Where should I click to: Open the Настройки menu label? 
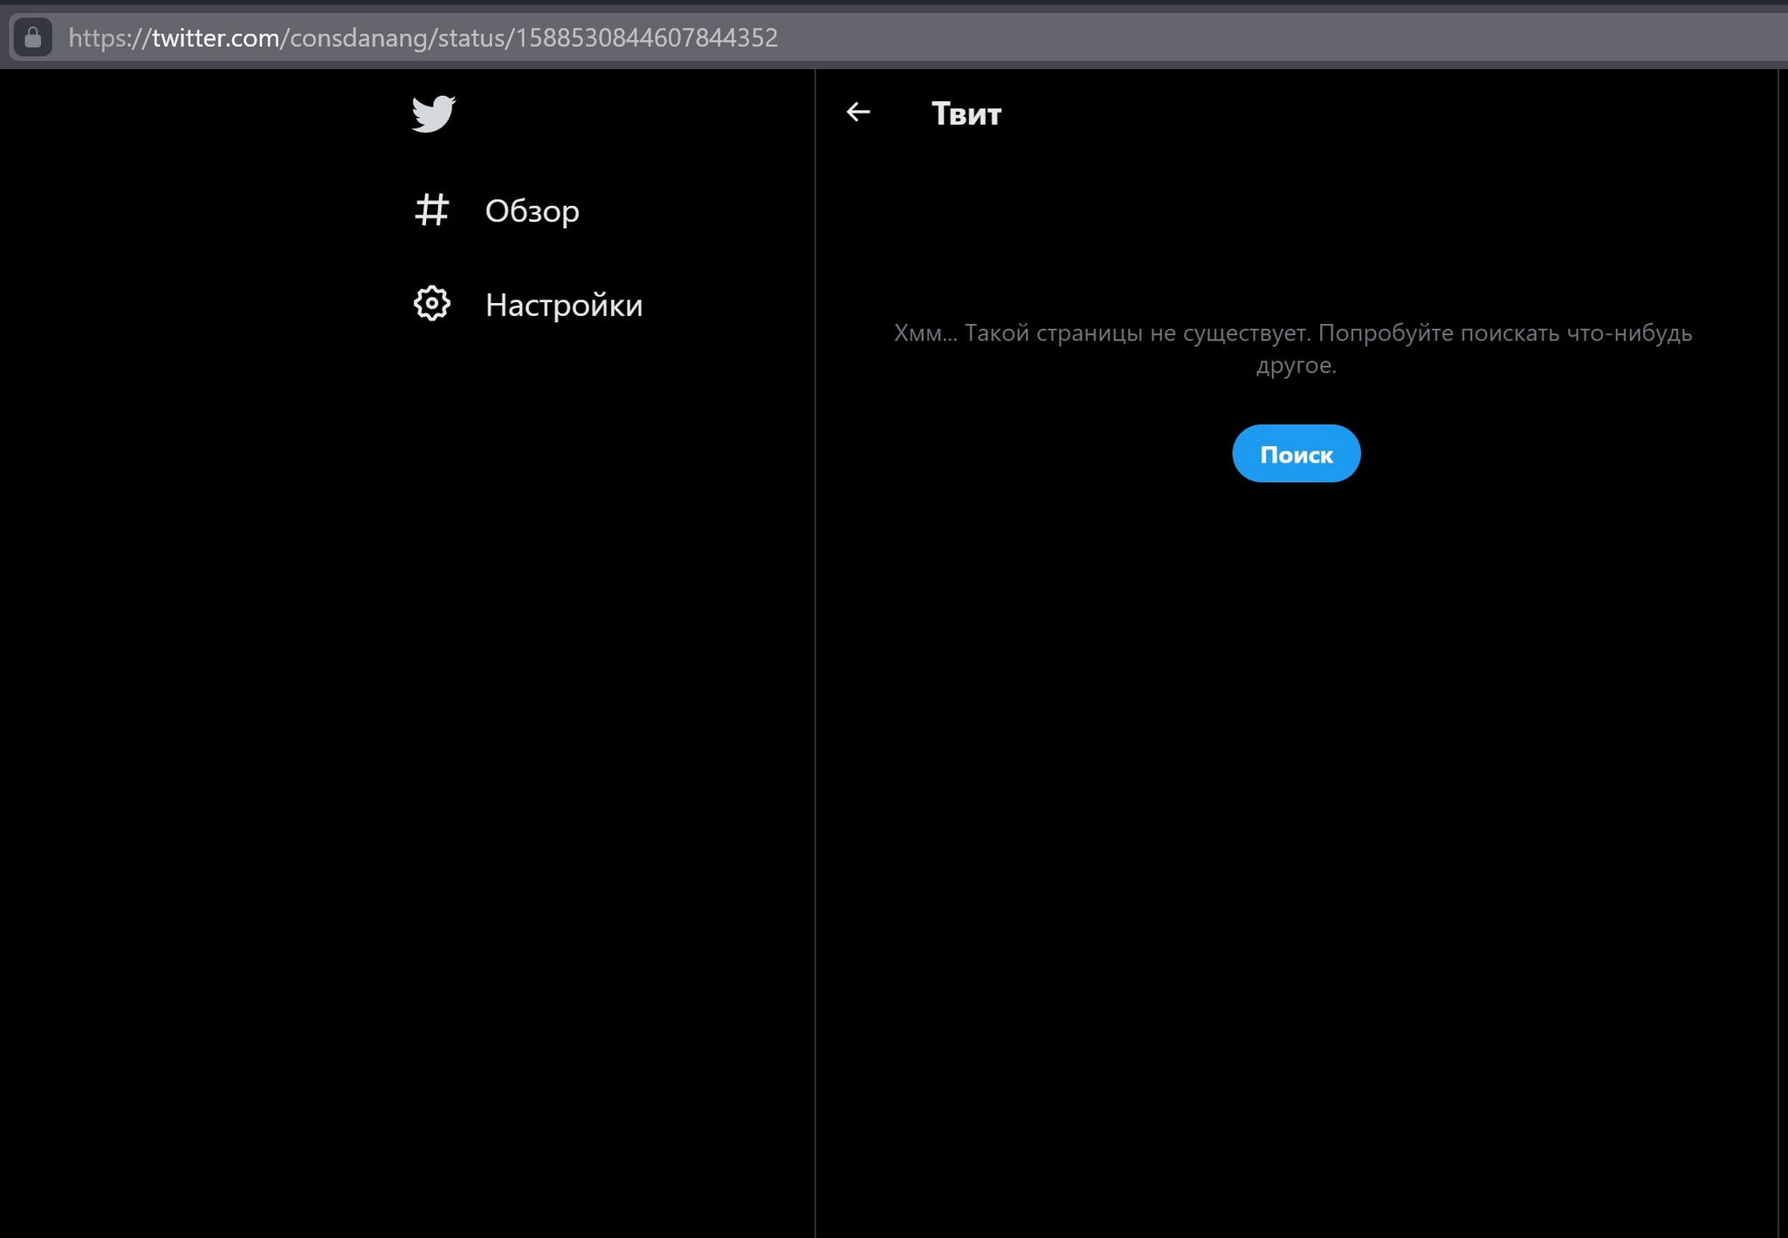[x=563, y=305]
